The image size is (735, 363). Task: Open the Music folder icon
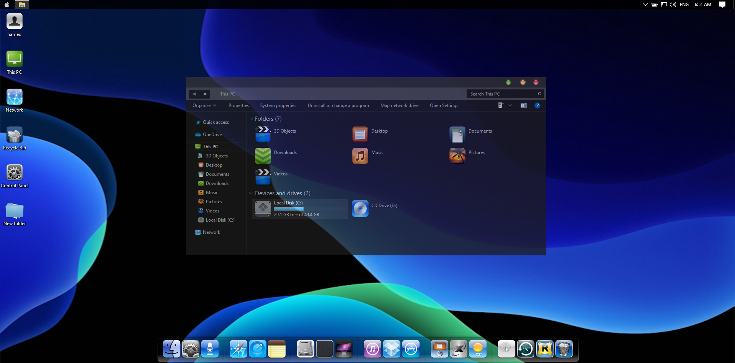point(360,156)
